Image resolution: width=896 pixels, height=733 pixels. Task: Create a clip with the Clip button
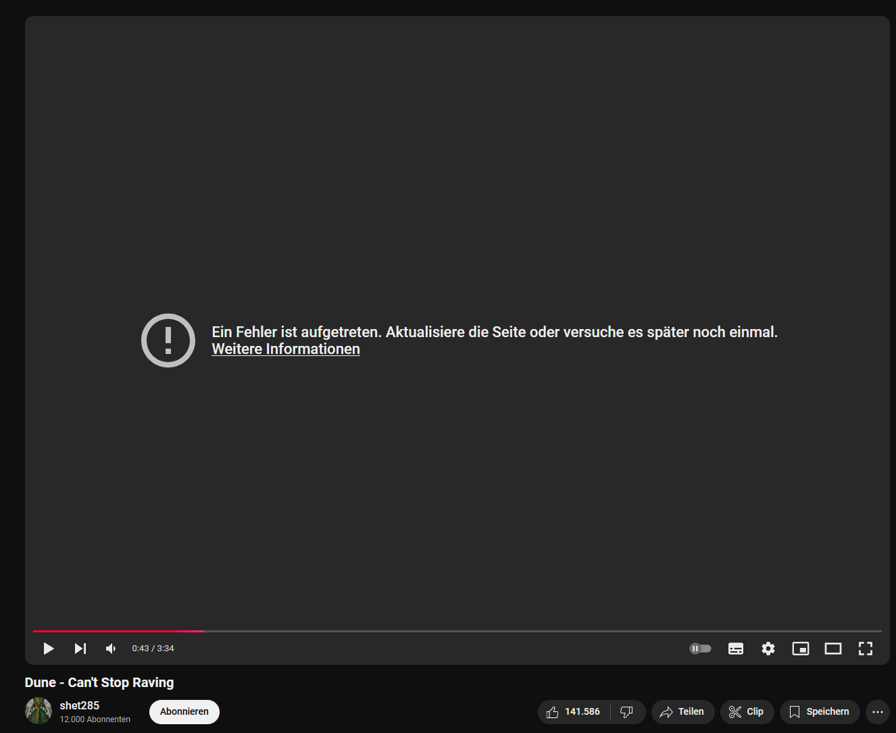747,712
